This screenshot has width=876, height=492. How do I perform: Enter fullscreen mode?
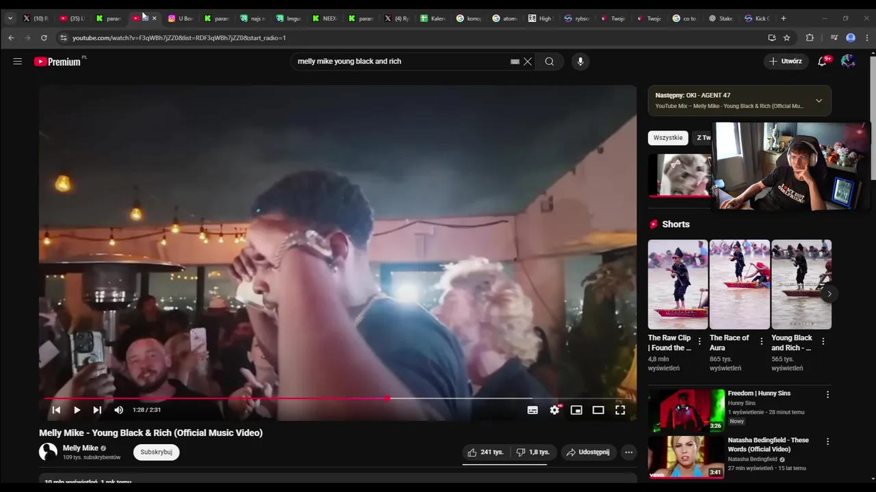[x=620, y=410]
